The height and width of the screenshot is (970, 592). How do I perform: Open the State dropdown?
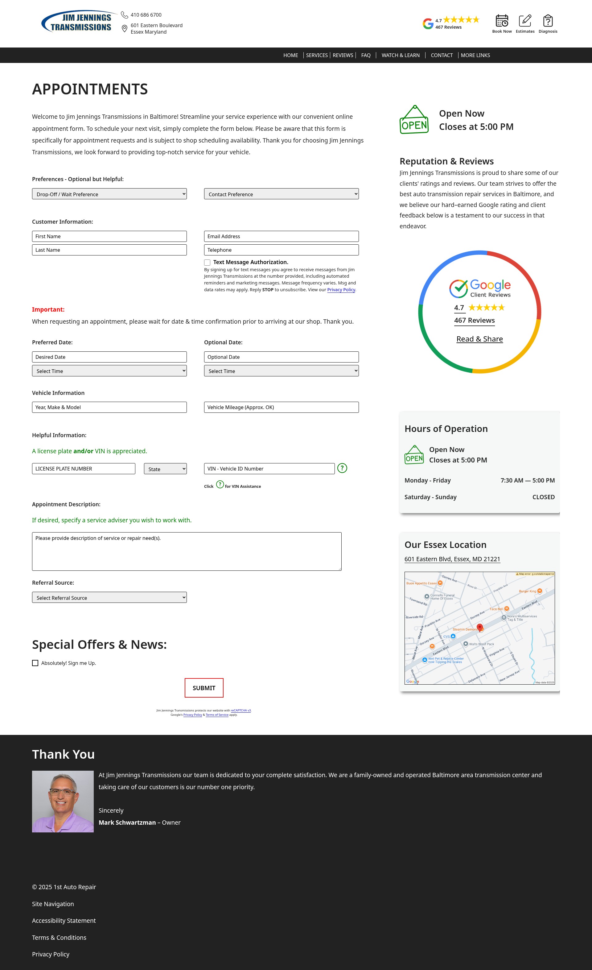click(165, 468)
